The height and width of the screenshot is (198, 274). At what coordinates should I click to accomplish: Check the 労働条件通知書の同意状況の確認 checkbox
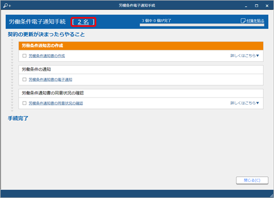click(x=25, y=103)
